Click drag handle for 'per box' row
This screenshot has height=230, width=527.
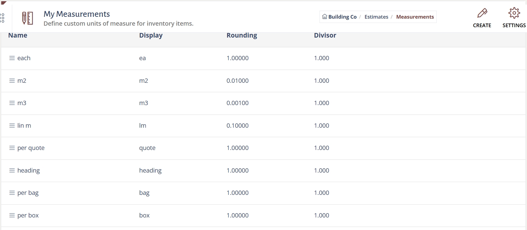[12, 215]
